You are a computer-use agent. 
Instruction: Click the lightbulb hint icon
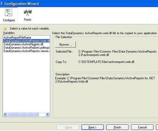(5, 28)
